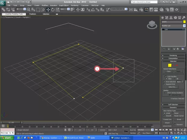The width and height of the screenshot is (187, 140).
Task: Open the Create command panel tab
Action: [x=163, y=17]
